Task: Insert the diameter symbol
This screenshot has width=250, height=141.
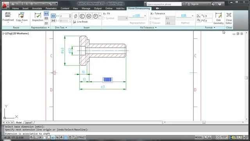Action: pos(75,16)
